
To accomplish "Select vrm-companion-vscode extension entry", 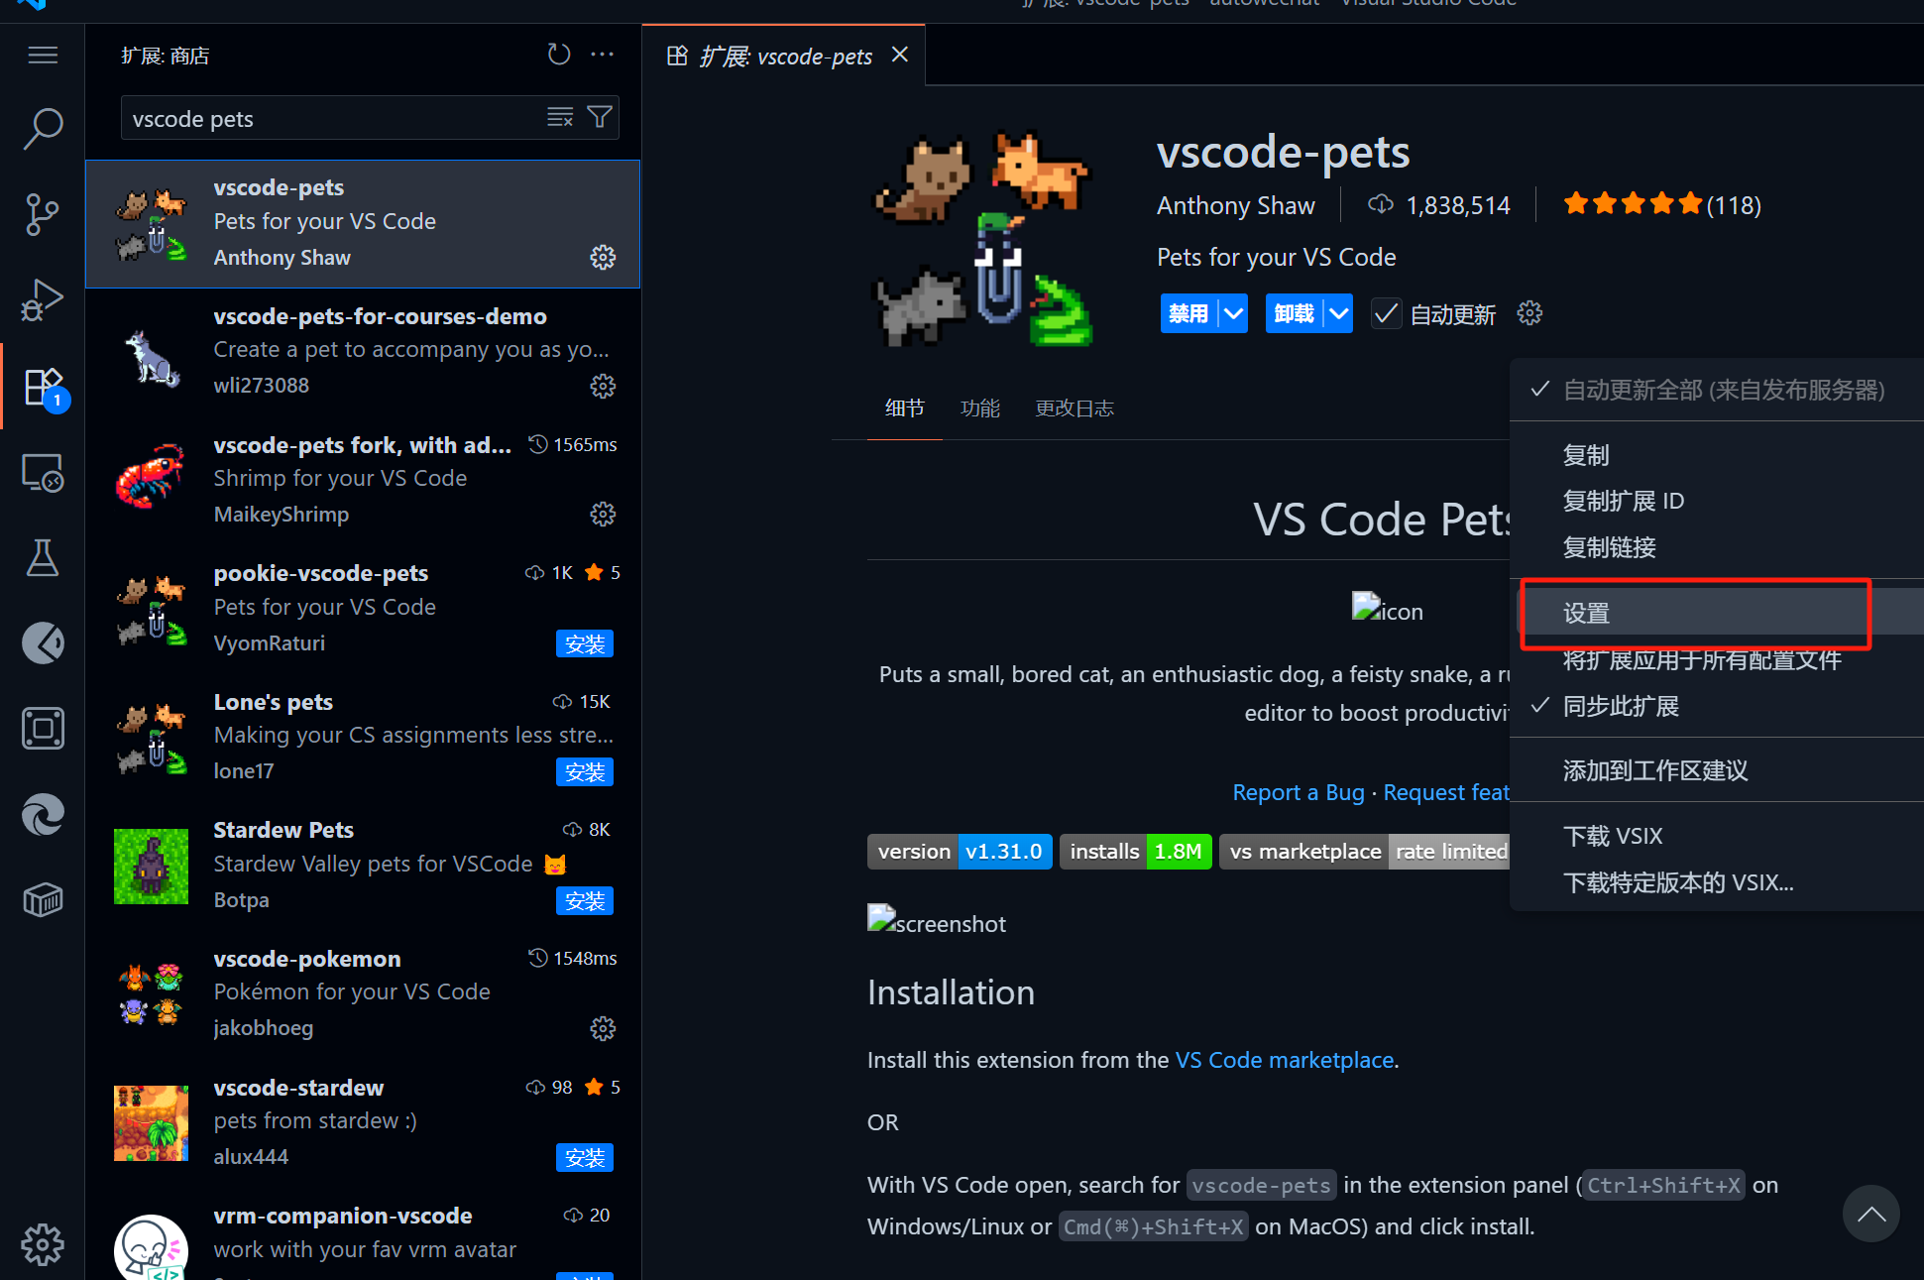I will click(x=363, y=1235).
